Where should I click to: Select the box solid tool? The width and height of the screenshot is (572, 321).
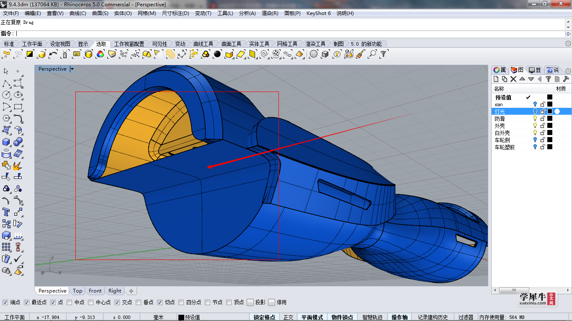(x=6, y=142)
